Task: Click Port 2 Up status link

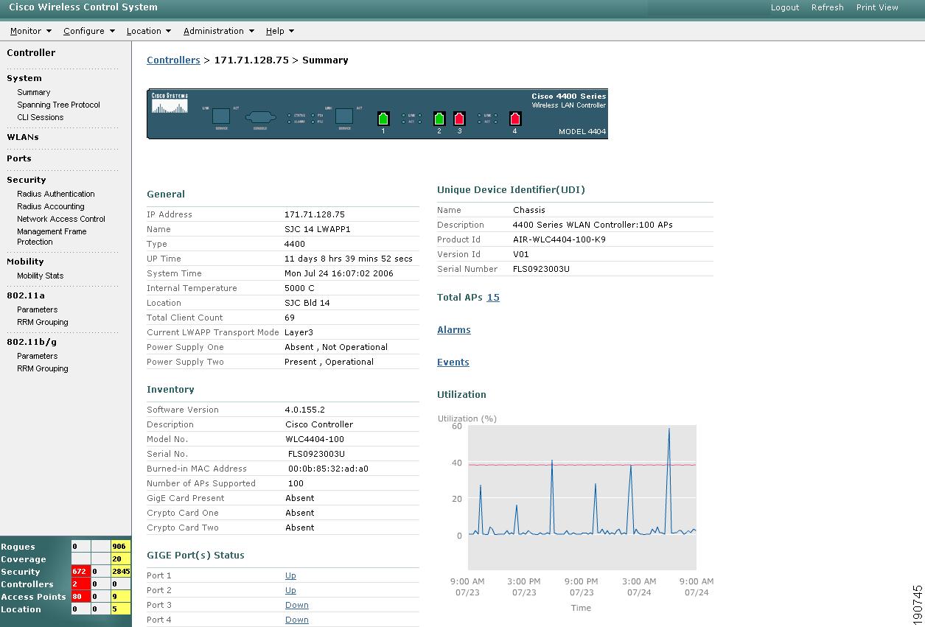Action: point(290,590)
